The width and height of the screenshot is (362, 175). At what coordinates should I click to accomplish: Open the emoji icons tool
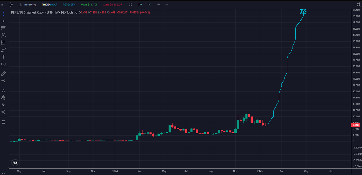click(x=3, y=64)
